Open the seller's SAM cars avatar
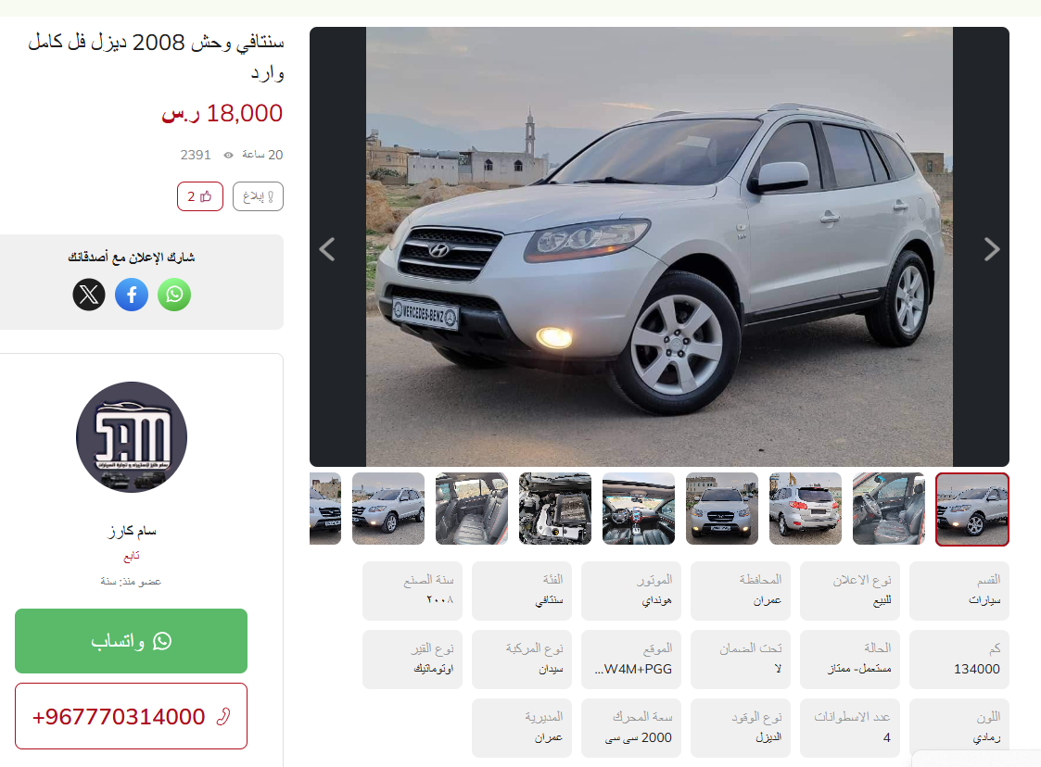The height and width of the screenshot is (767, 1041). (132, 436)
